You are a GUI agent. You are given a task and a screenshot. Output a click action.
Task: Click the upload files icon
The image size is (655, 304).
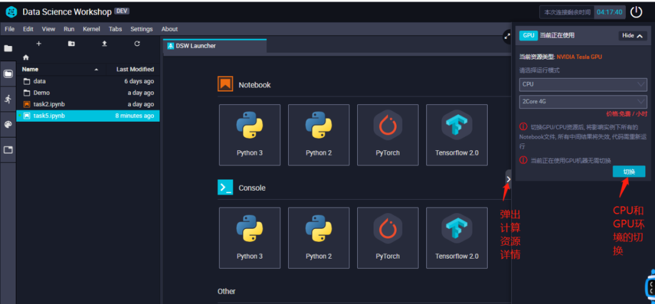[x=104, y=44]
